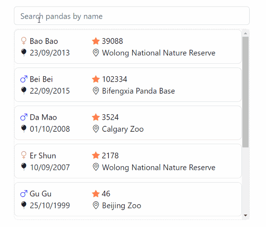This screenshot has width=266, height=227.
Task: Click the star icon next to 39088
Action: pos(96,41)
